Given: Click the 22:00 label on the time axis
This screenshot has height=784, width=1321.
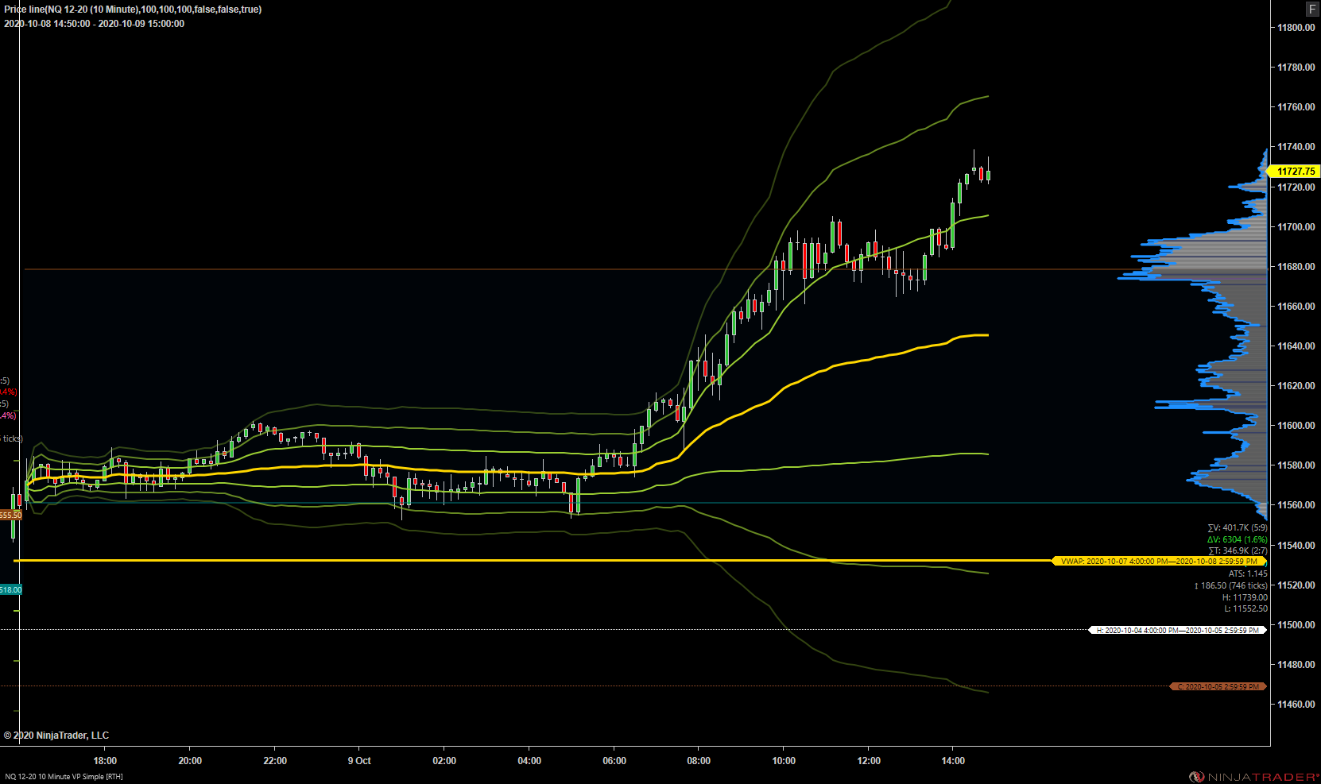Looking at the screenshot, I should [x=275, y=761].
